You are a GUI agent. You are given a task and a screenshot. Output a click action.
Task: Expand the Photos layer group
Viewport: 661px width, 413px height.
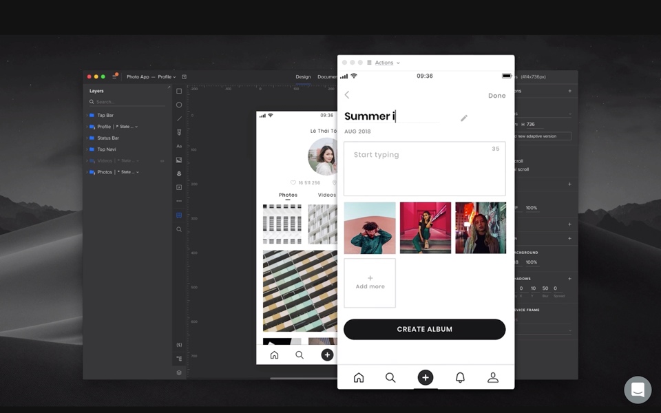pyautogui.click(x=87, y=171)
